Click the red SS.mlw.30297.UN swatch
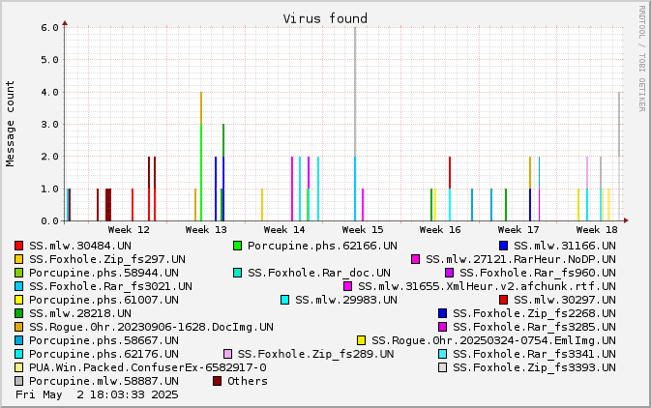 click(x=504, y=300)
